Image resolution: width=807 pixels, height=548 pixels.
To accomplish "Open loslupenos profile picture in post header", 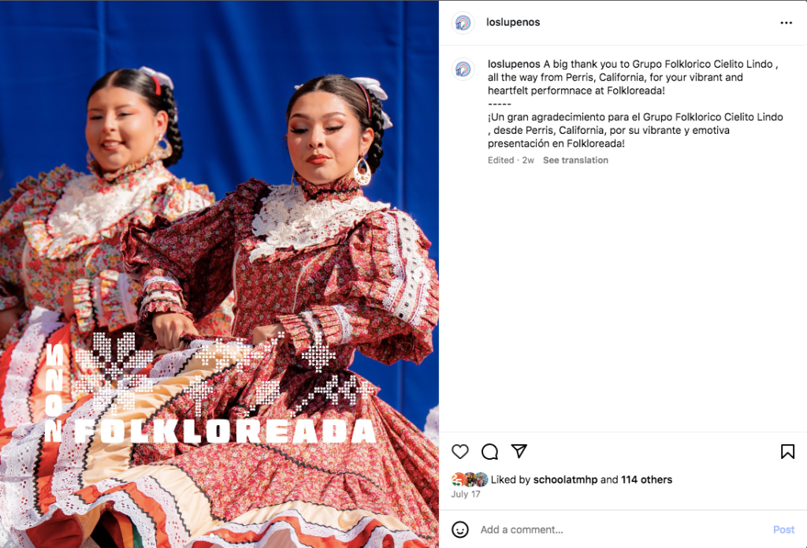I will (463, 23).
